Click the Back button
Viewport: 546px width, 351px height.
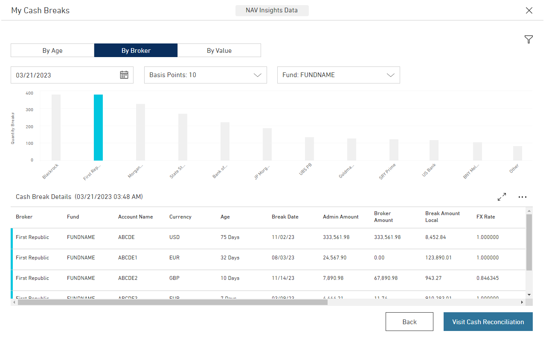coord(409,322)
